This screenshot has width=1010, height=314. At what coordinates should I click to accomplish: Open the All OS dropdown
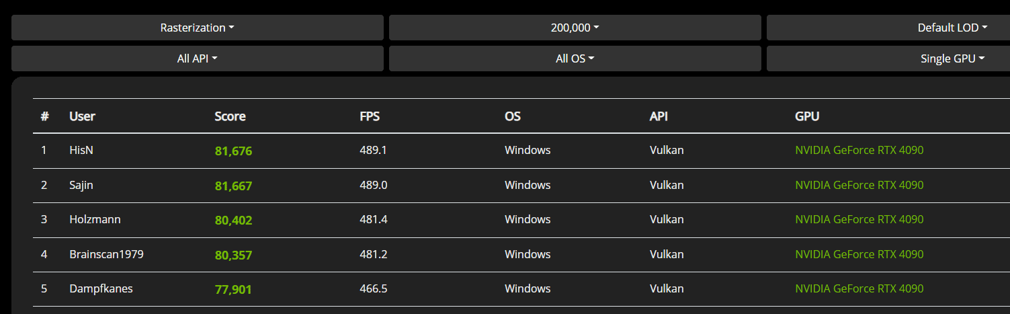pyautogui.click(x=575, y=58)
